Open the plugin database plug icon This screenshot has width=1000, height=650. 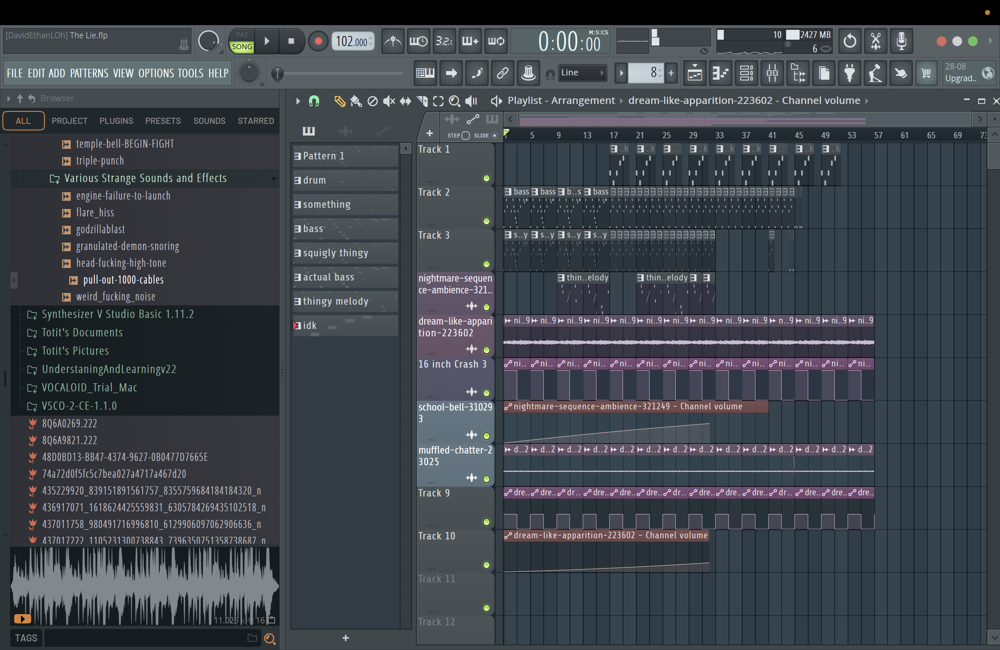point(850,73)
